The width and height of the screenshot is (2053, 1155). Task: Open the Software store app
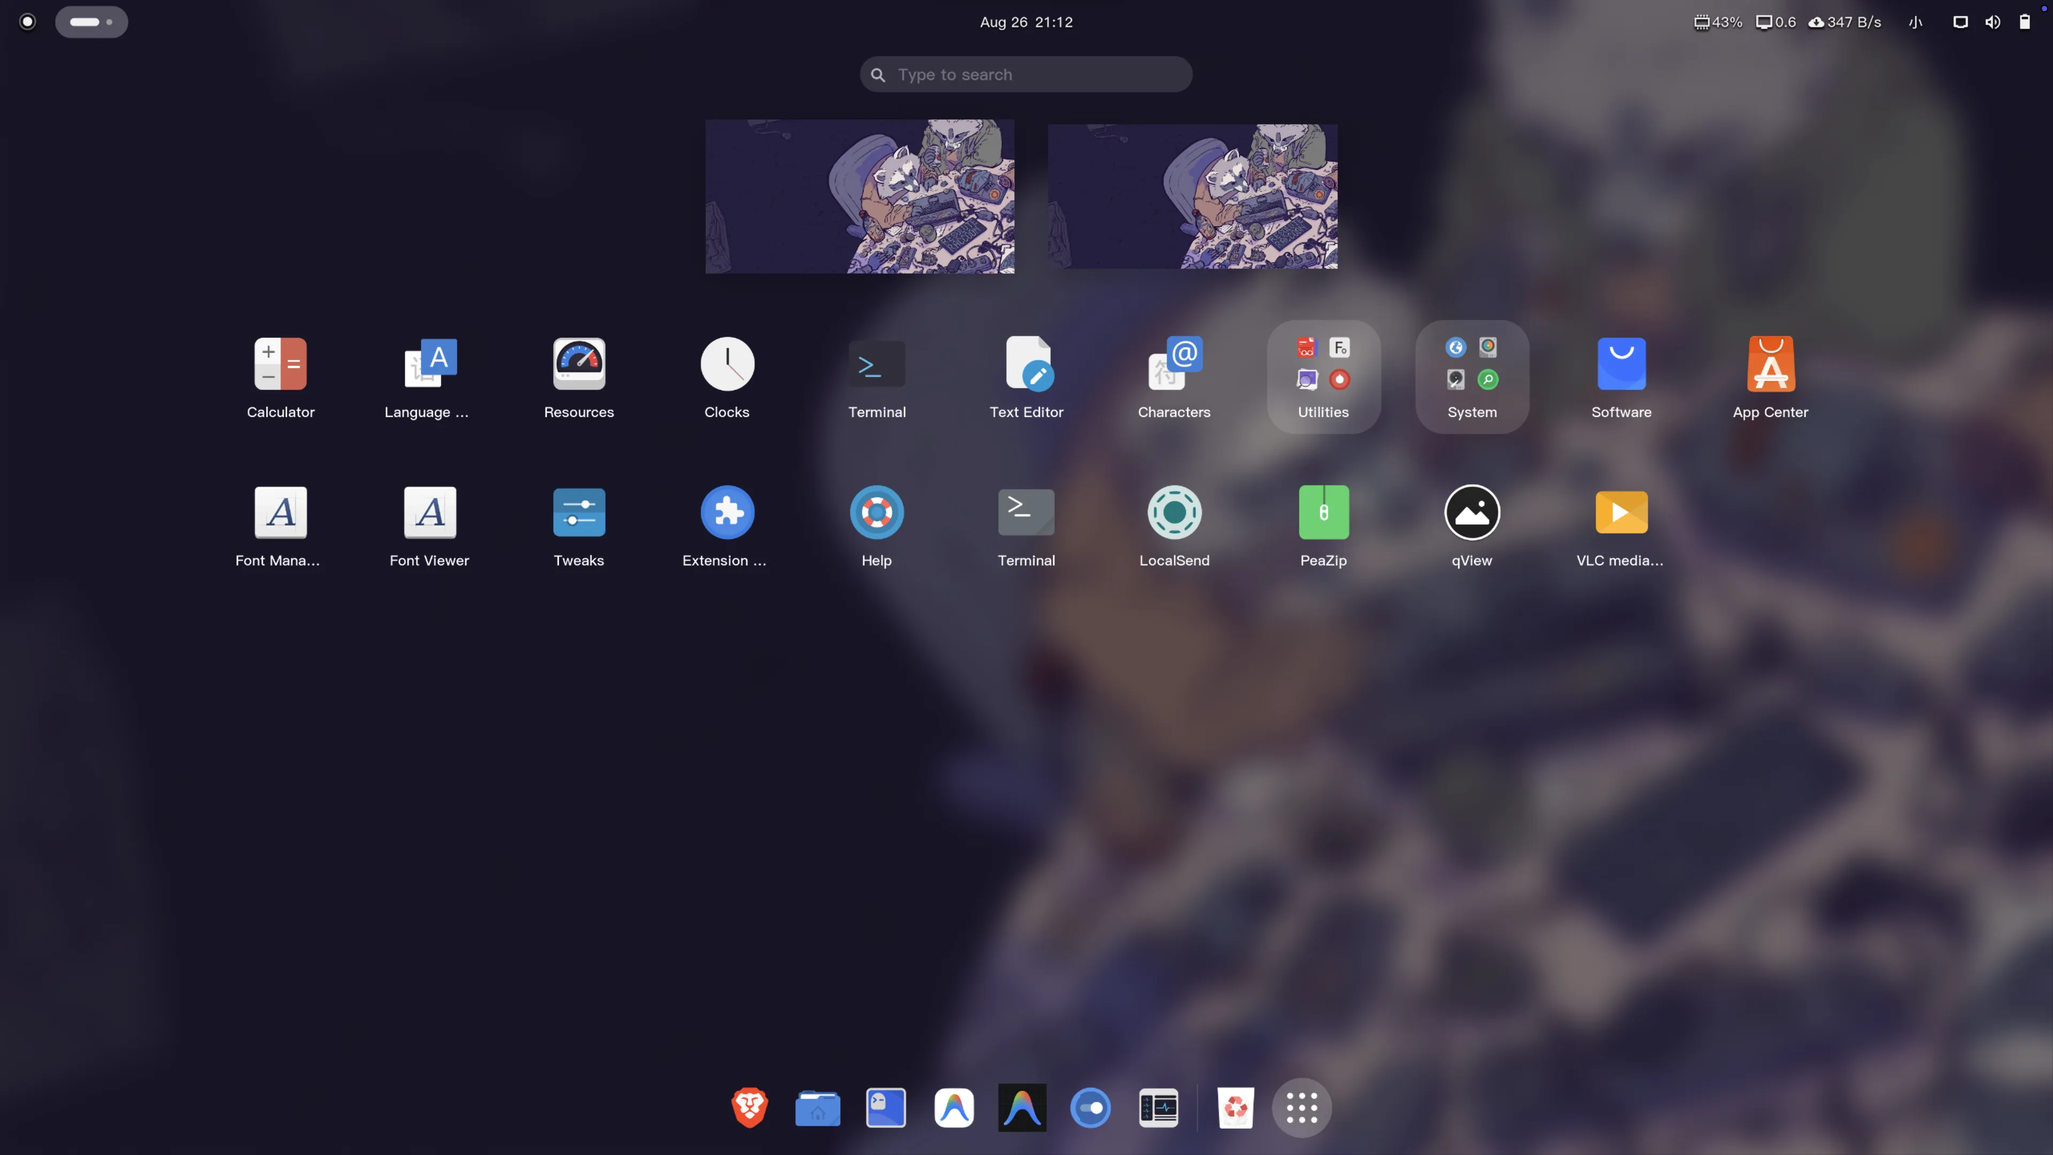(1621, 364)
